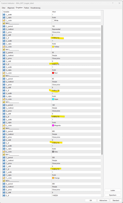Image resolution: width=123 pixels, height=203 pixels.
Task: Click the Standard button
Action: (x=116, y=200)
